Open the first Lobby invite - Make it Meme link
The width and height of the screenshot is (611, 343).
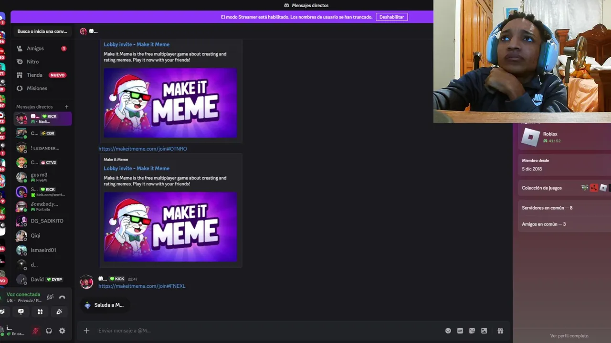(x=137, y=44)
